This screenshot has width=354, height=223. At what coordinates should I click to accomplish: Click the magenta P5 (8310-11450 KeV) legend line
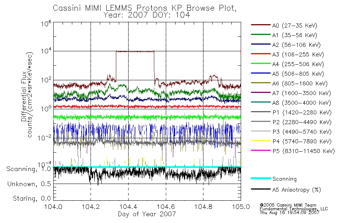pos(261,150)
